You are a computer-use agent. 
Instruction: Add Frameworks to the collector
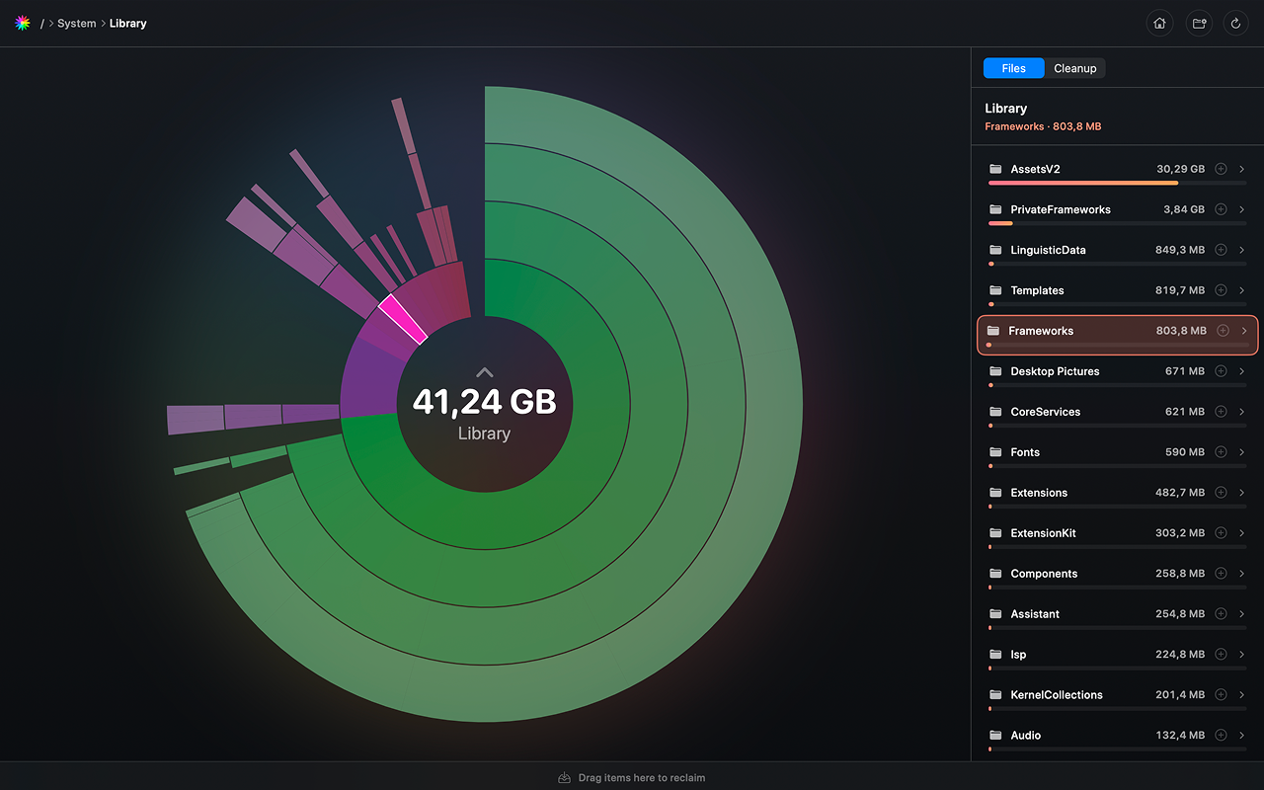(1223, 331)
